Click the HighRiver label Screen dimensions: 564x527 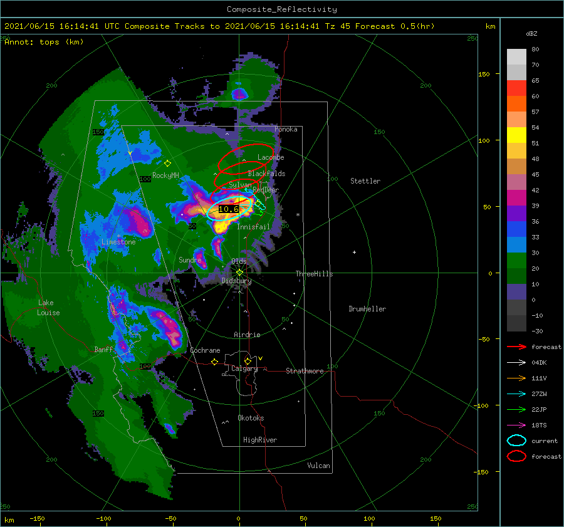click(x=260, y=440)
